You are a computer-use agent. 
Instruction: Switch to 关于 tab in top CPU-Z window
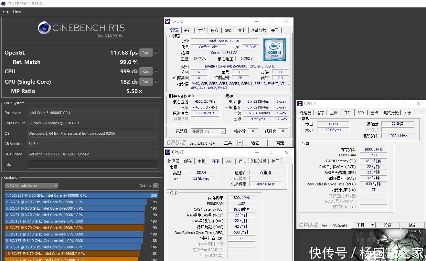pyautogui.click(x=275, y=30)
